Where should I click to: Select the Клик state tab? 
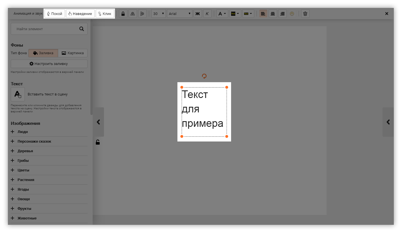pyautogui.click(x=105, y=14)
